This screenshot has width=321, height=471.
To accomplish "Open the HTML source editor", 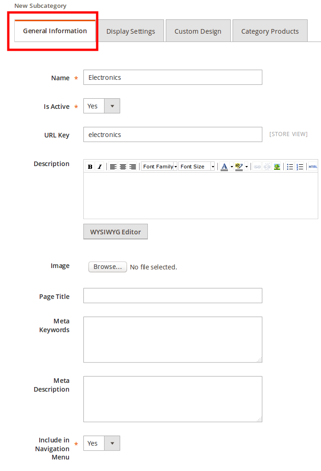I will pyautogui.click(x=313, y=167).
